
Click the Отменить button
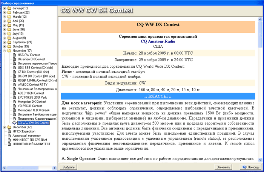[x=223, y=167]
